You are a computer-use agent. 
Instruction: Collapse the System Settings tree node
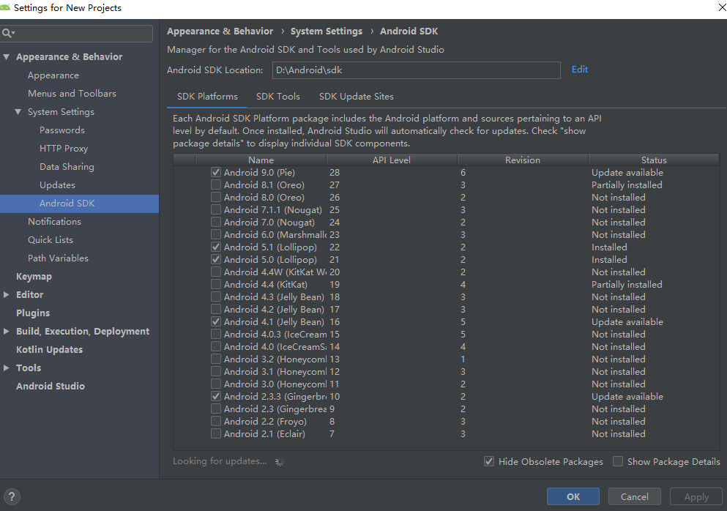click(x=18, y=112)
